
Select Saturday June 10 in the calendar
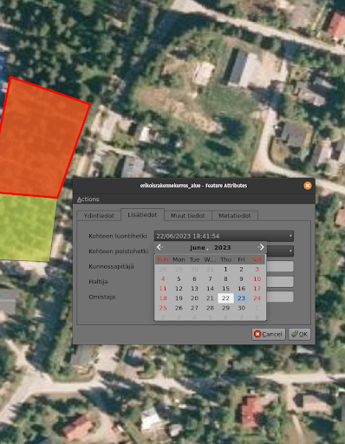(x=257, y=279)
